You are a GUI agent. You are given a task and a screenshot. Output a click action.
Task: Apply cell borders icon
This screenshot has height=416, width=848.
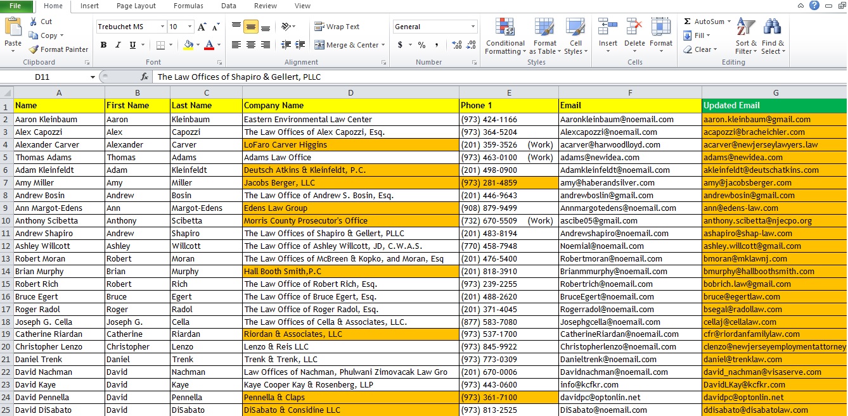pos(160,45)
